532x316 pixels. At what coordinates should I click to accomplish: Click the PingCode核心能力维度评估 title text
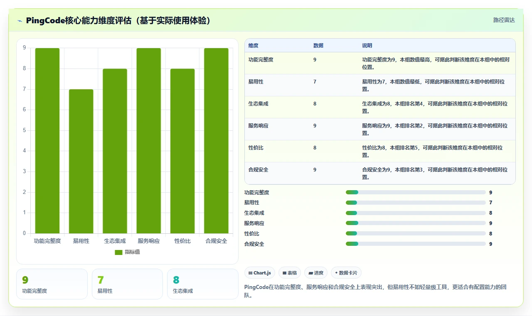click(x=118, y=20)
